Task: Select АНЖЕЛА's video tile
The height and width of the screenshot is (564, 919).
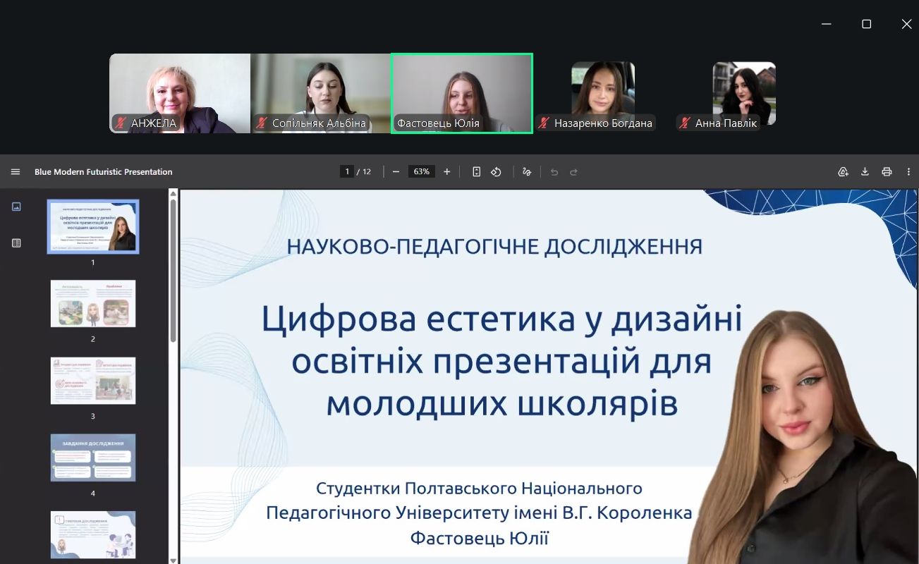Action: point(180,93)
